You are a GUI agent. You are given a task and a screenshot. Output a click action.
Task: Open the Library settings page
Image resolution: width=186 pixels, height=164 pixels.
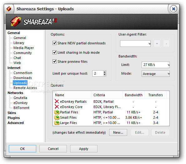tap(19, 43)
